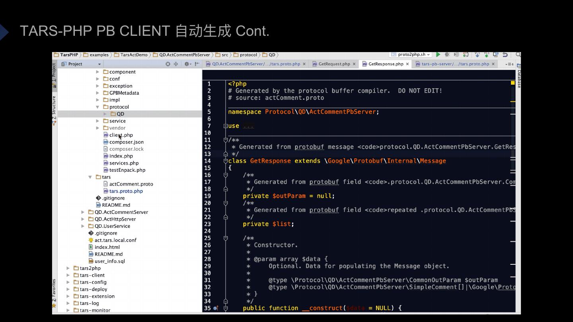This screenshot has width=573, height=322.
Task: Expand the vendor folder
Action: coord(97,128)
